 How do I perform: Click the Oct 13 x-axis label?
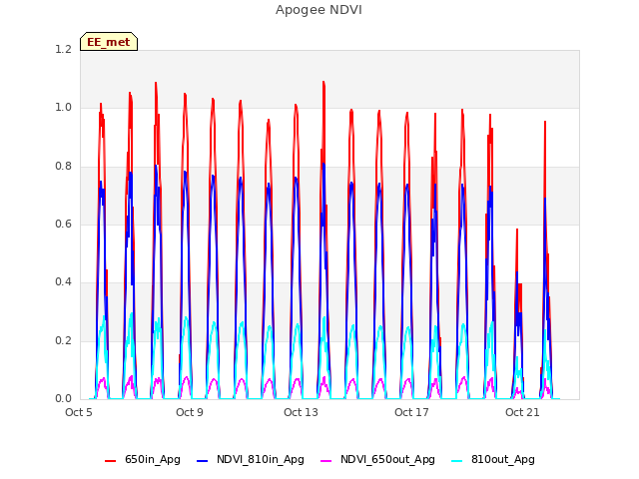tap(301, 412)
